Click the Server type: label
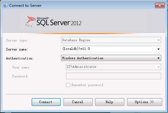168x113 pixels. (x=17, y=41)
